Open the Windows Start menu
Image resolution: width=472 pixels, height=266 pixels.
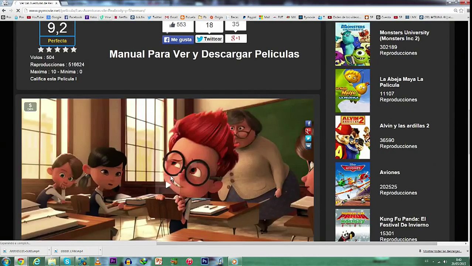pyautogui.click(x=6, y=262)
